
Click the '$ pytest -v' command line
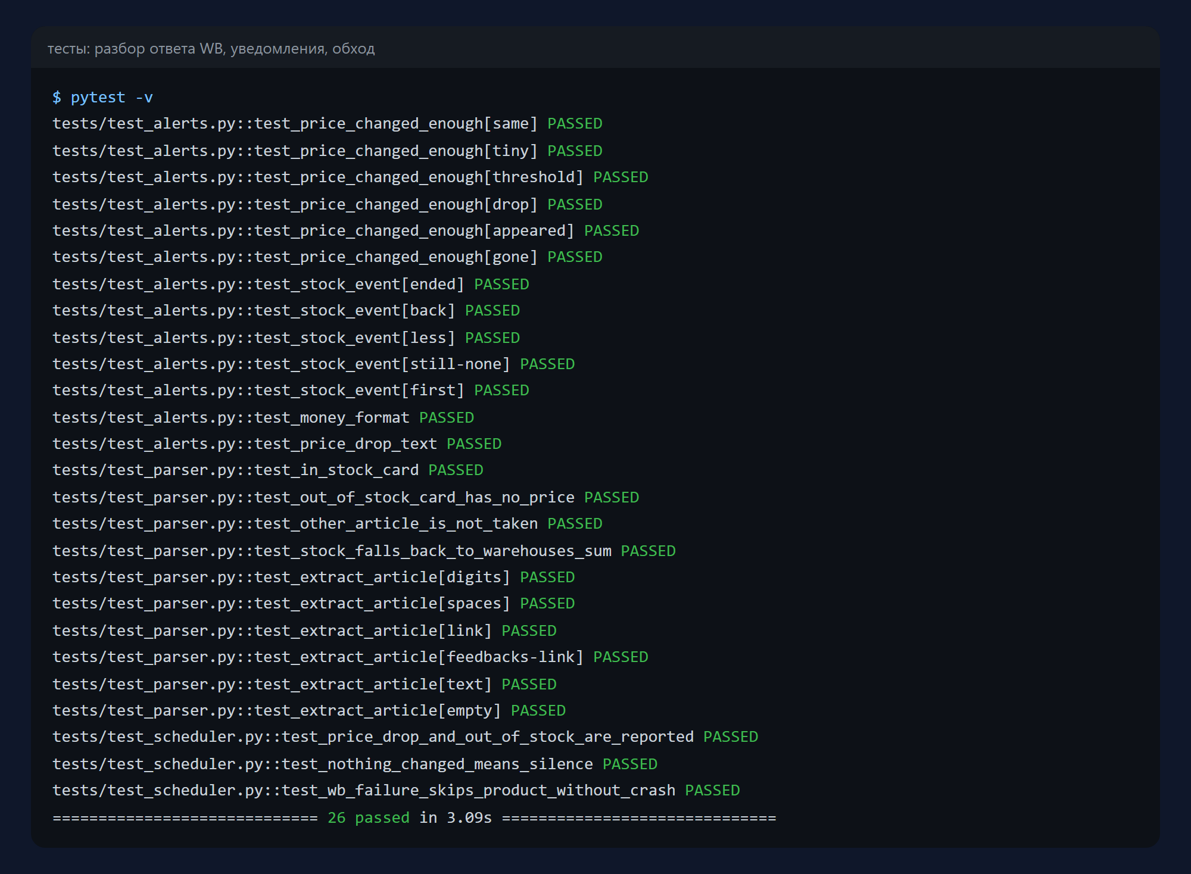click(102, 97)
